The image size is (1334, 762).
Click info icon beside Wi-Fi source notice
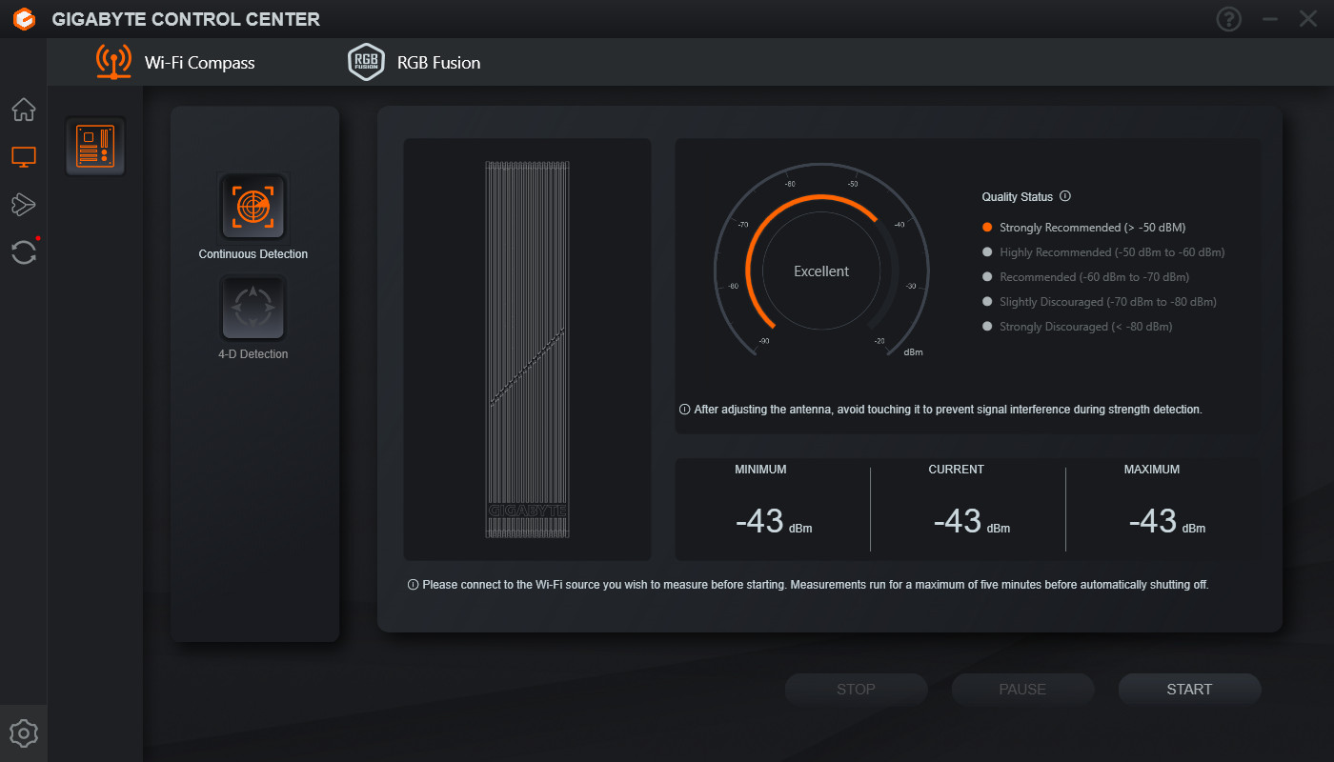pos(413,585)
